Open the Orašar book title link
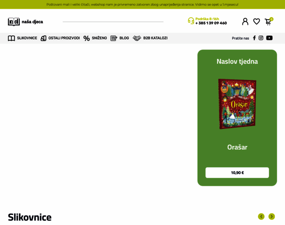The image size is (285, 225). (237, 147)
